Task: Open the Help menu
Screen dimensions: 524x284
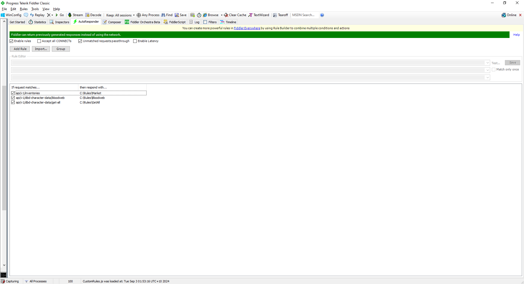Action: click(56, 9)
